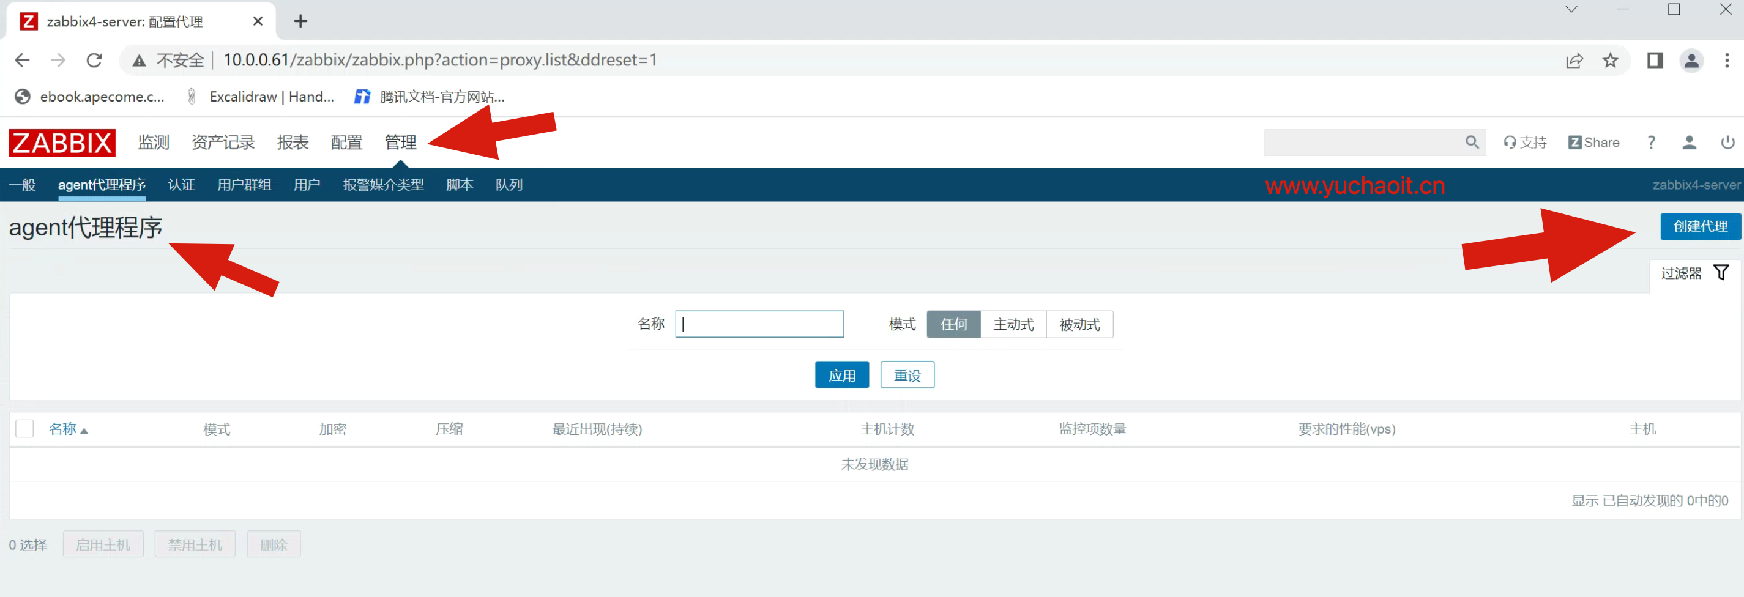Click the support headset link
Viewport: 1744px width, 597px height.
coord(1525,143)
